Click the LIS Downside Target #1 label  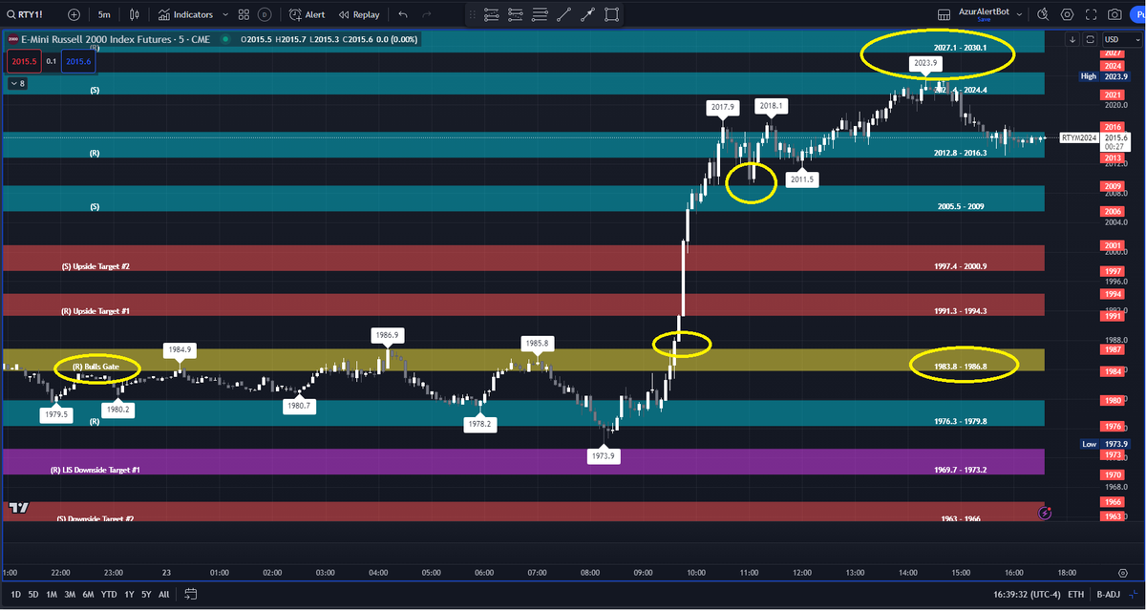coord(95,470)
